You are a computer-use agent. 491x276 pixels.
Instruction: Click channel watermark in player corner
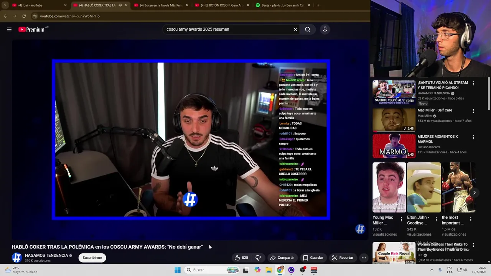pos(360,229)
